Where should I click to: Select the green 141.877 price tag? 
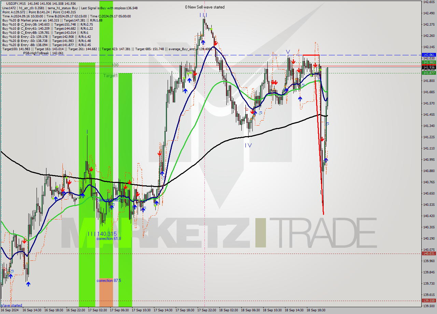click(x=429, y=73)
